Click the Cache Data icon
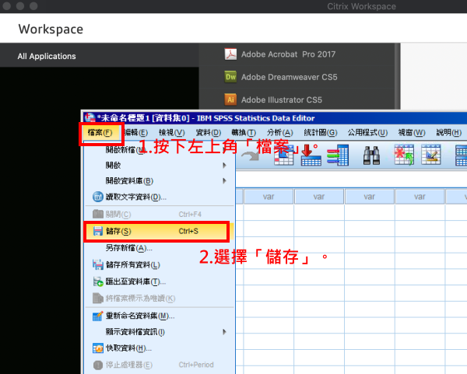 pos(98,348)
